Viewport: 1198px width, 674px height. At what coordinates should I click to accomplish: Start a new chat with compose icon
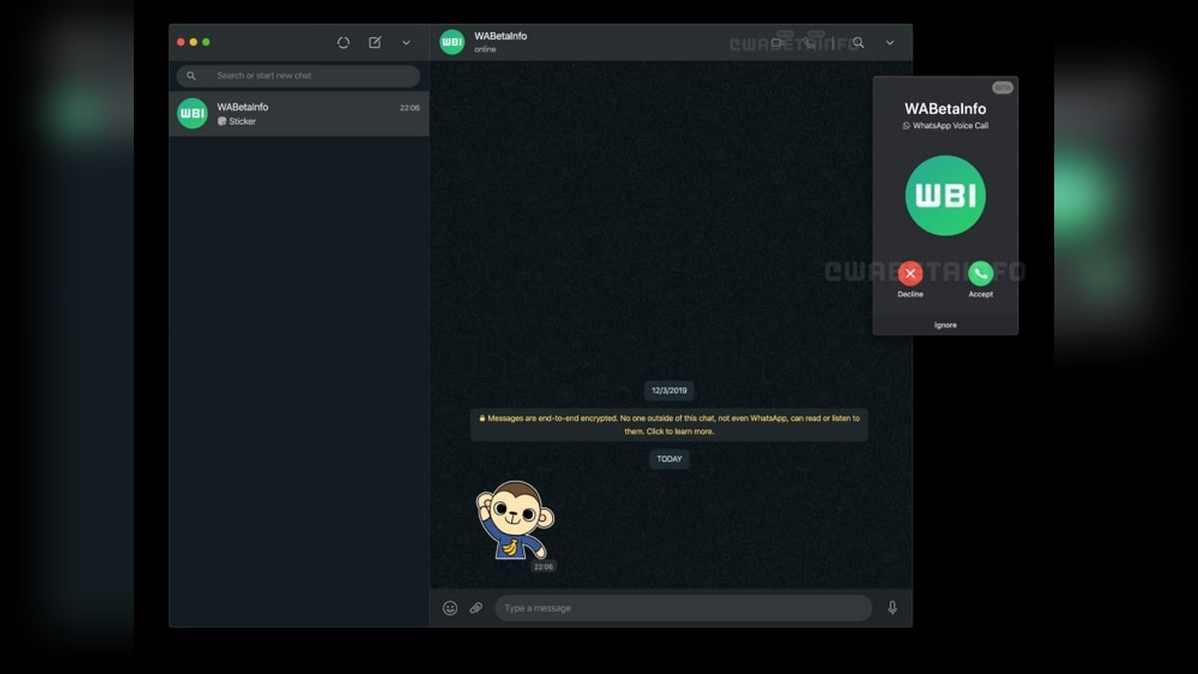(x=375, y=43)
